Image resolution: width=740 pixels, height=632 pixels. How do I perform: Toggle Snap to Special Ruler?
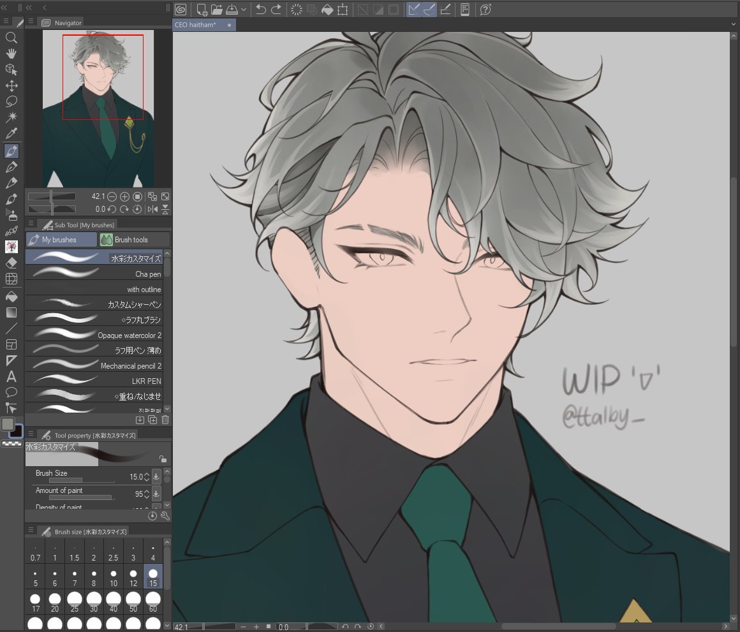pos(429,10)
